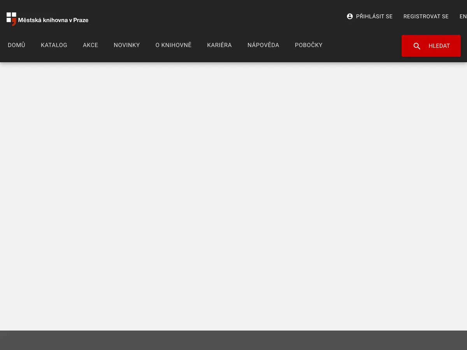Open the Novinky menu item

[x=127, y=45]
